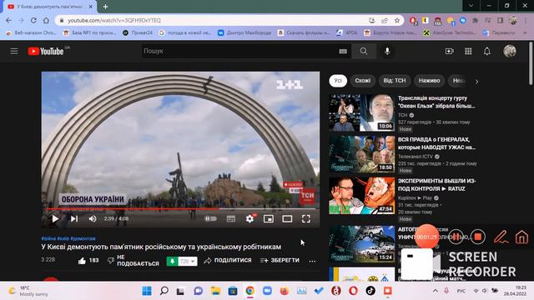The width and height of the screenshot is (534, 300).
Task: Seek on the video progress bar
Action: pyautogui.click(x=180, y=209)
